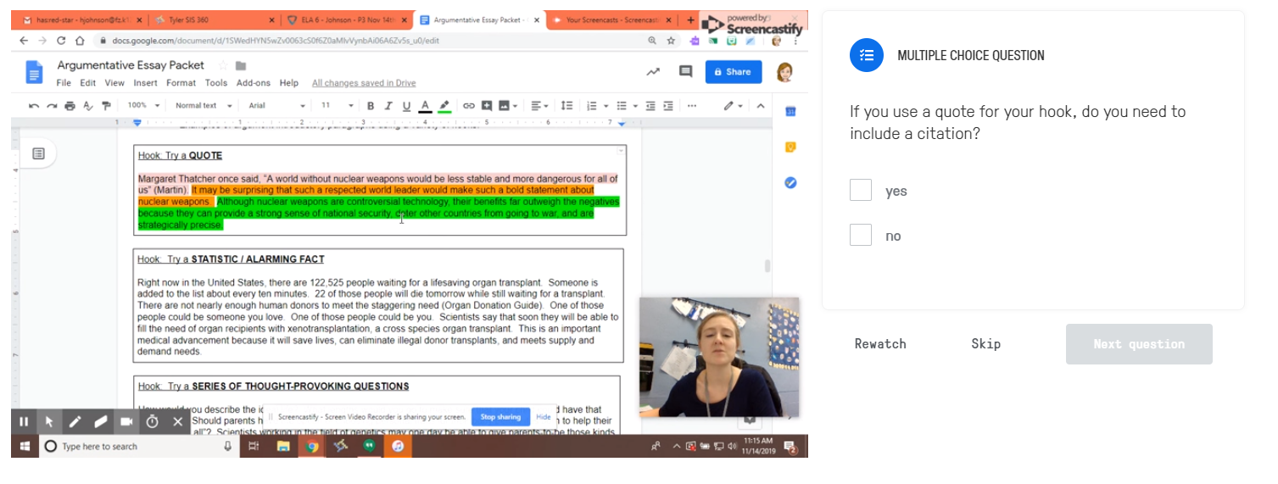Screen dimensions: 1278x484
Task: Underline the selected text
Action: tap(406, 106)
